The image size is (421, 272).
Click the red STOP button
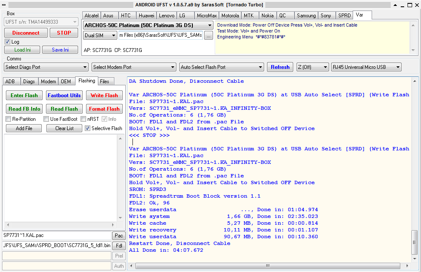(64, 33)
